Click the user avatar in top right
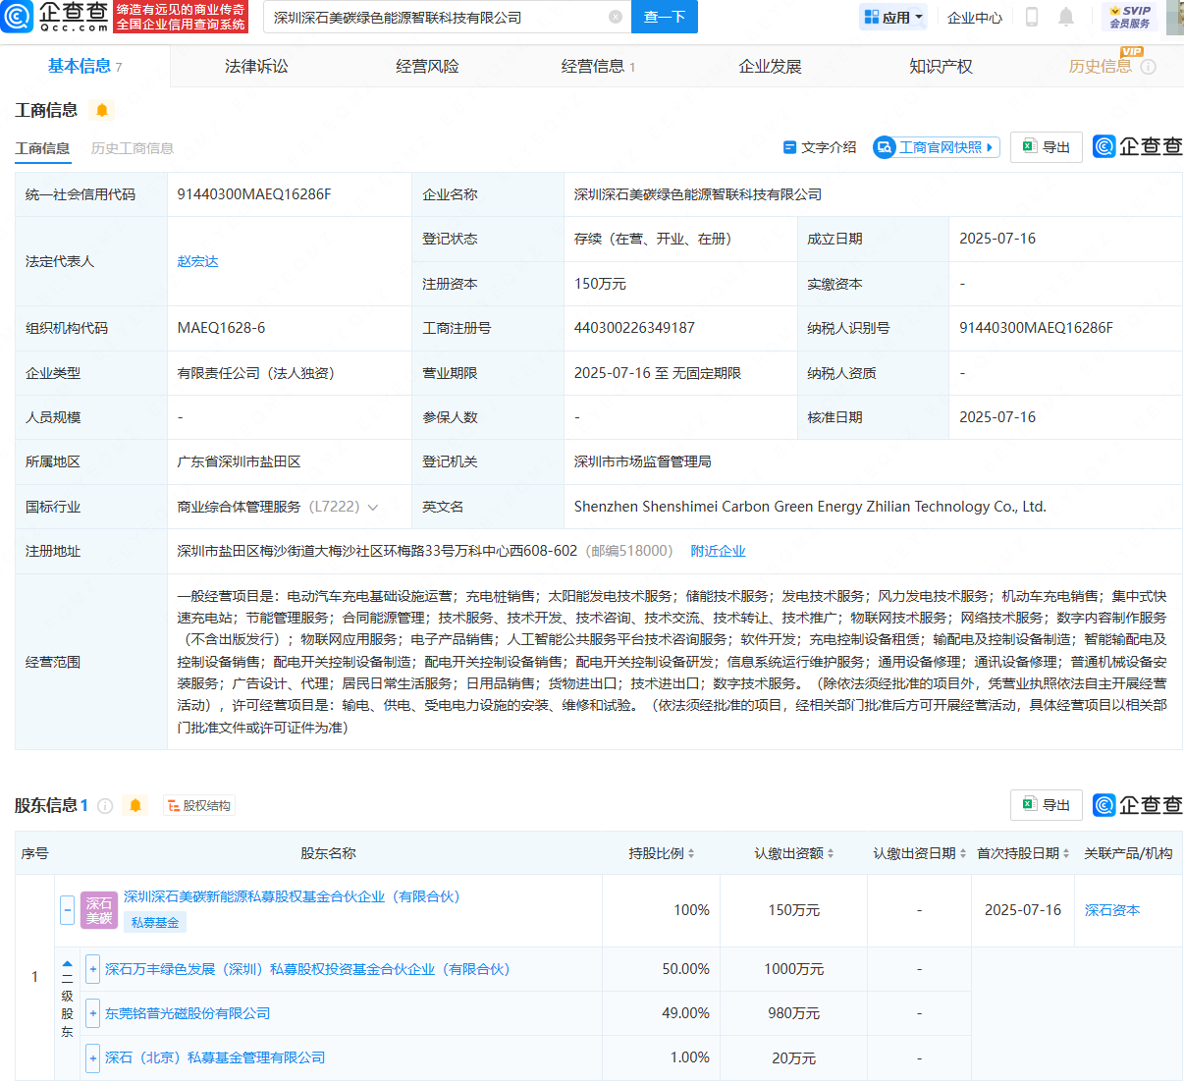The width and height of the screenshot is (1184, 1083). [x=1174, y=17]
